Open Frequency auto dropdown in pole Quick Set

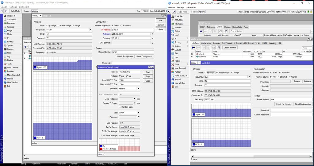(249, 77)
